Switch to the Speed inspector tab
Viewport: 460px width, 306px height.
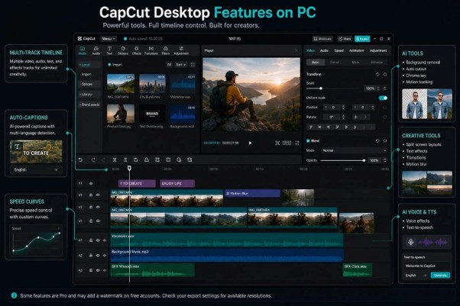tap(339, 50)
